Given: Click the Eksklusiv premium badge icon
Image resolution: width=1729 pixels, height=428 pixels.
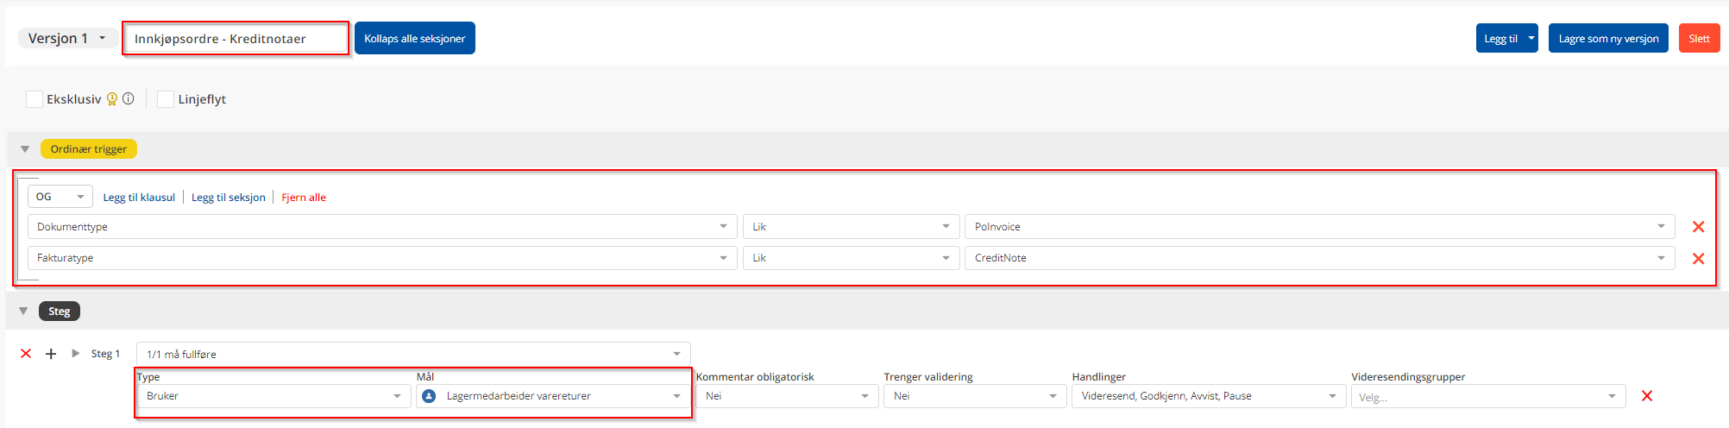Looking at the screenshot, I should tap(112, 99).
